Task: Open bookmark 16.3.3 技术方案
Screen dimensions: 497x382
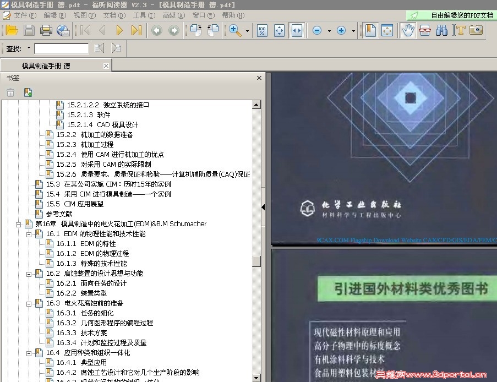Action: pyautogui.click(x=82, y=333)
